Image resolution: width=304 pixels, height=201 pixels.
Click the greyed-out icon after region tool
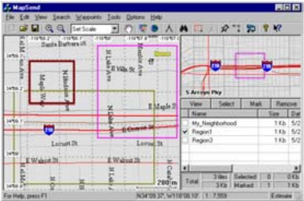[210, 29]
